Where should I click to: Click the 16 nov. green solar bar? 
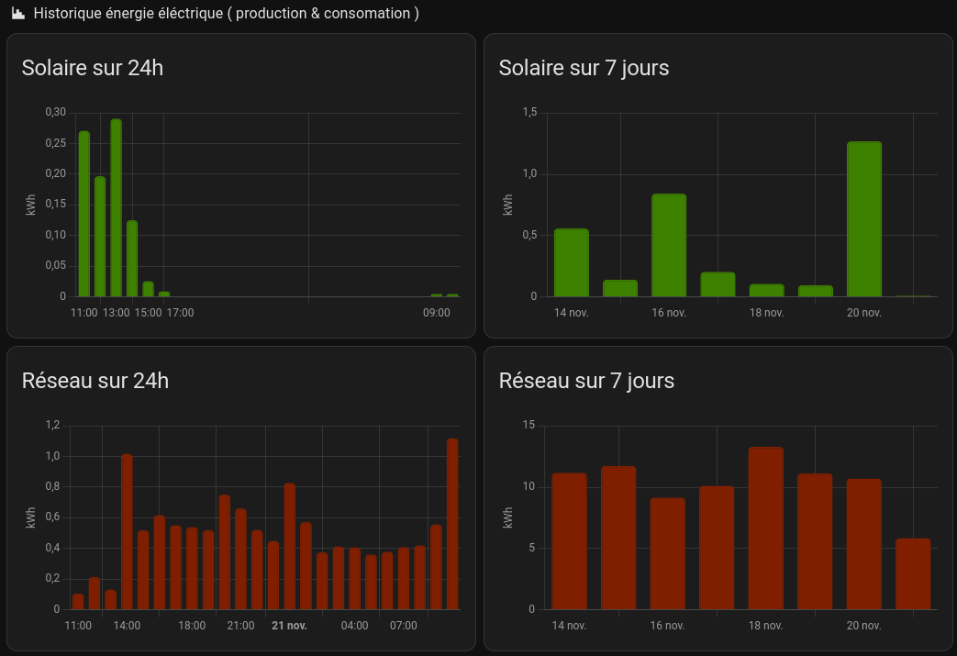coord(669,245)
